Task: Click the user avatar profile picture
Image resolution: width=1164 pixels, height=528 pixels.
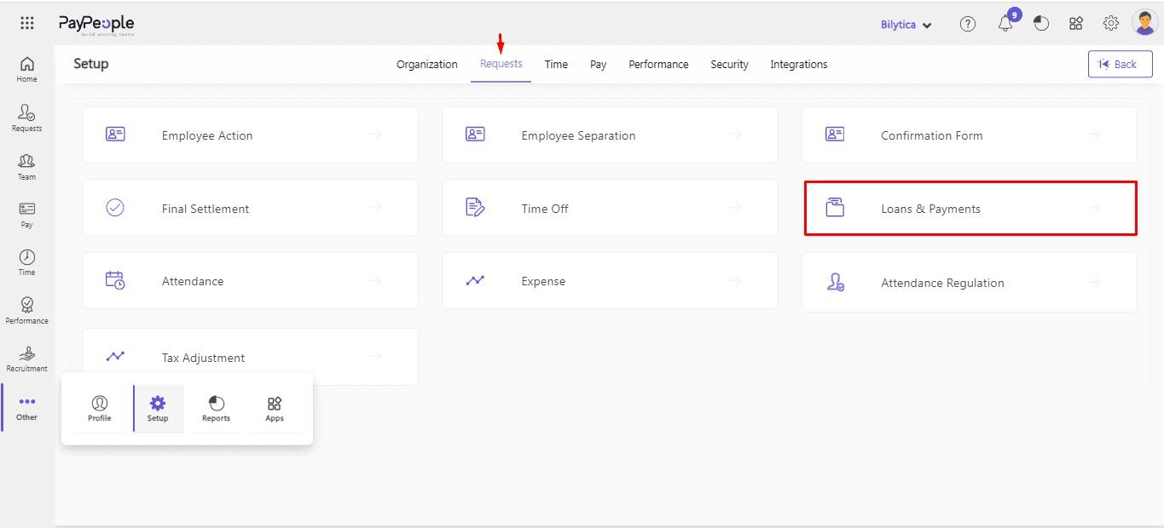Action: tap(1144, 23)
